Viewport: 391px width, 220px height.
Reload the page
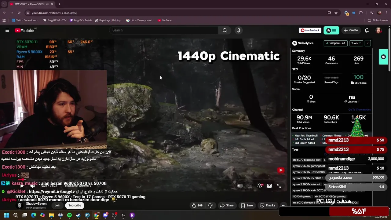[19, 13]
